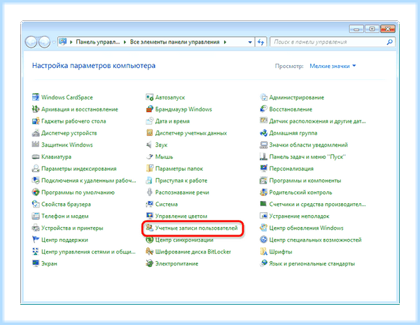This screenshot has width=420, height=325.
Task: Click Программы по умолчанию icon
Action: point(36,192)
